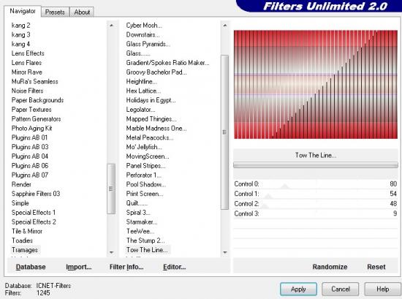The width and height of the screenshot is (402, 299).
Task: Click the Control 0 slider handle
Action: tap(284, 186)
